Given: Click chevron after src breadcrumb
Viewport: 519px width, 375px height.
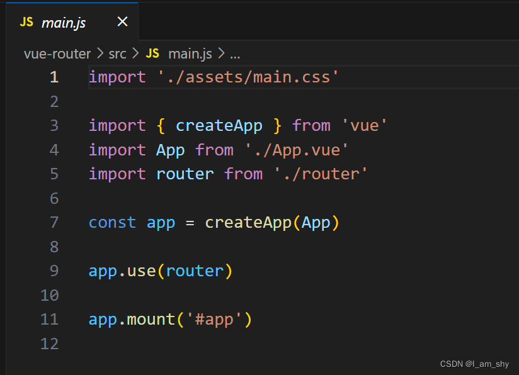Looking at the screenshot, I should 135,53.
